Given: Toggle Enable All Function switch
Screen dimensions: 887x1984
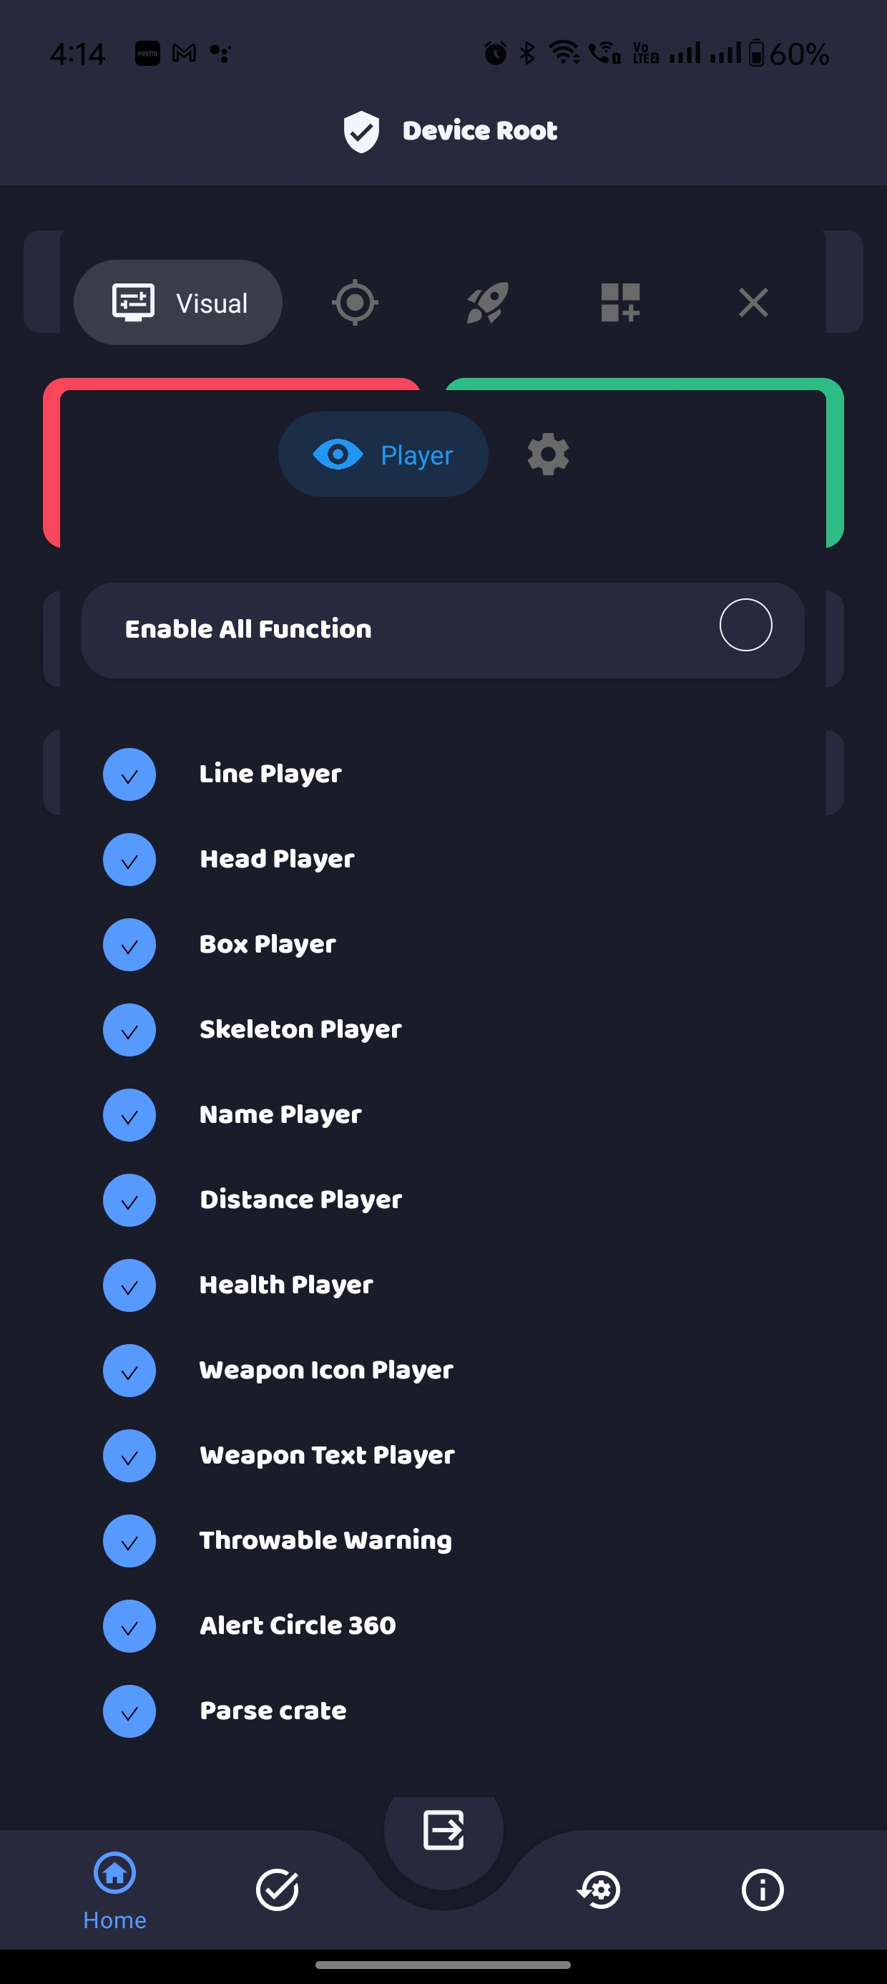Looking at the screenshot, I should 745,626.
